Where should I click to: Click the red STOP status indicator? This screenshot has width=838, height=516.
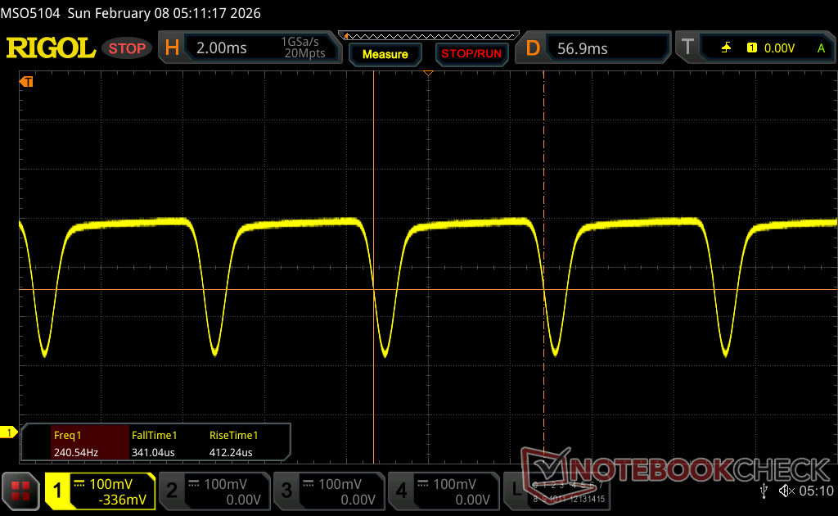point(127,48)
